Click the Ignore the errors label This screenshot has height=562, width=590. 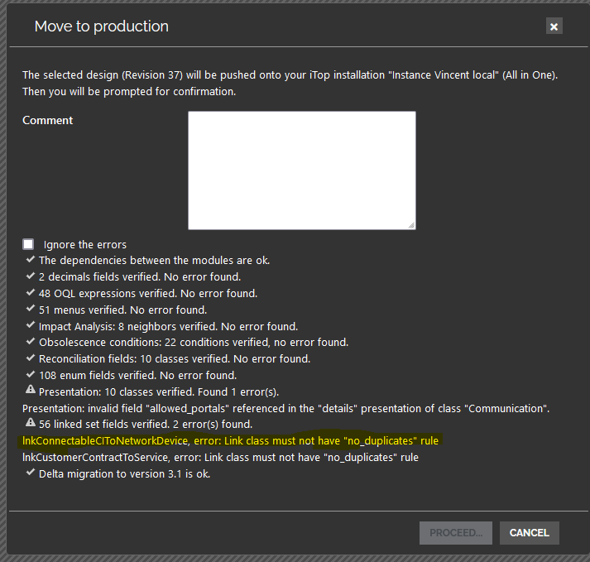click(84, 244)
